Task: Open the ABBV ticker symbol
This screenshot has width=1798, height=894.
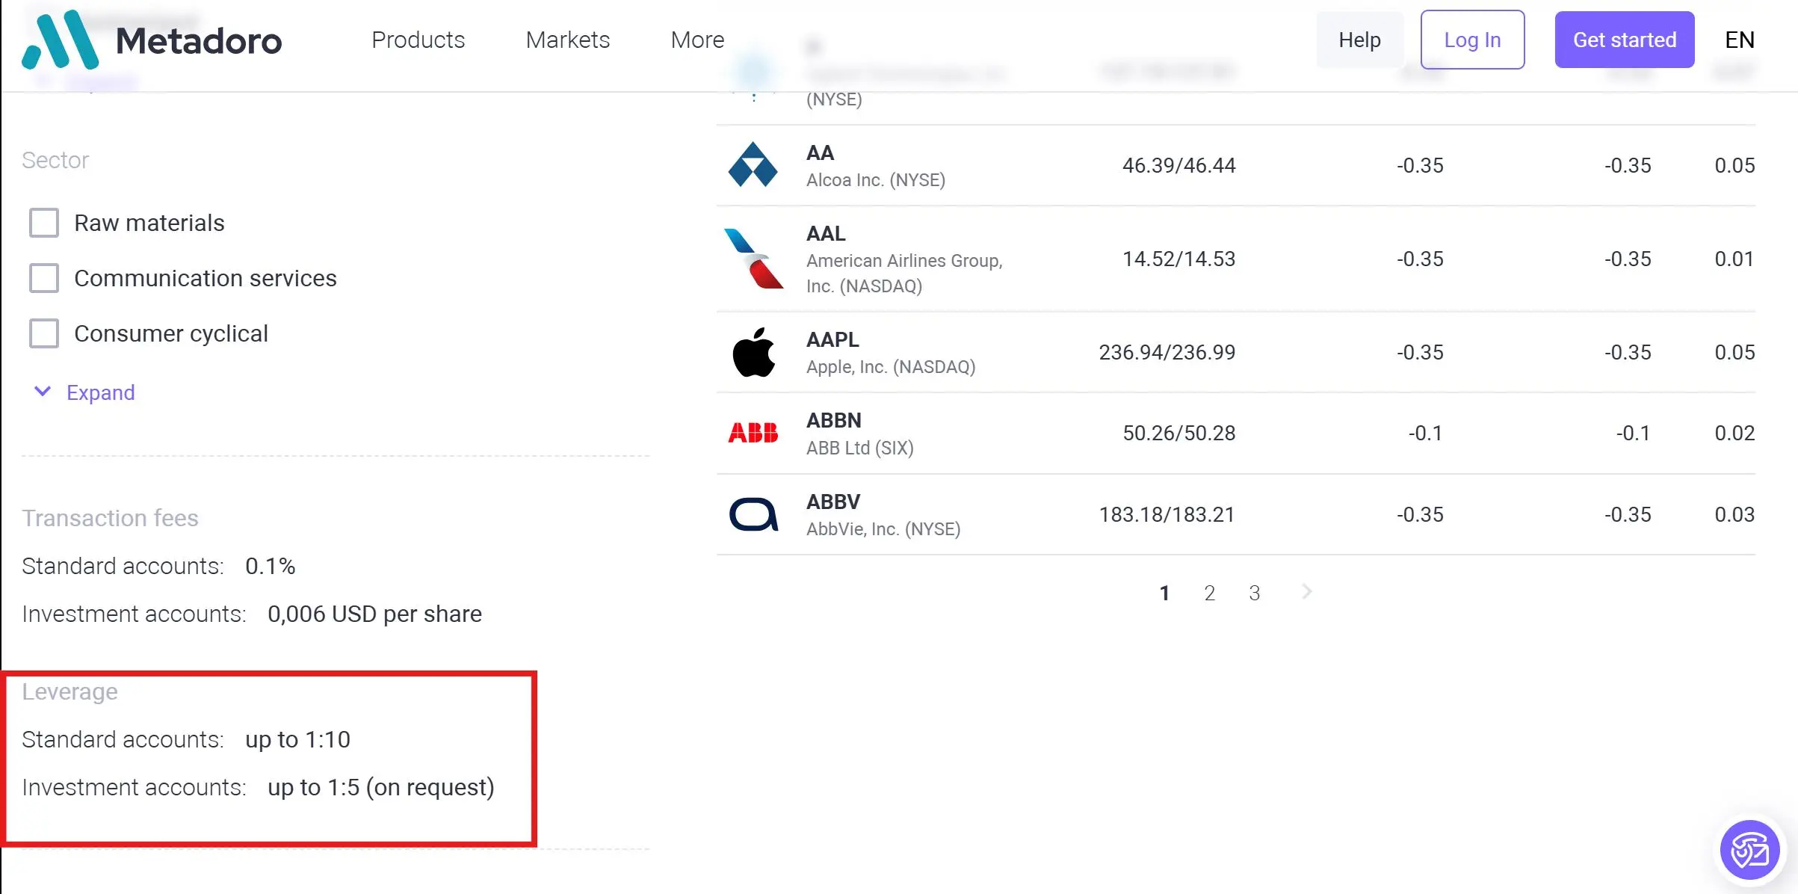Action: (834, 502)
